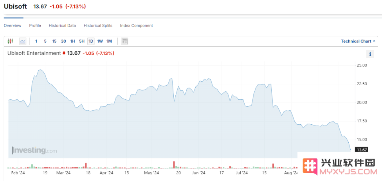View the Index Component tab

click(137, 25)
